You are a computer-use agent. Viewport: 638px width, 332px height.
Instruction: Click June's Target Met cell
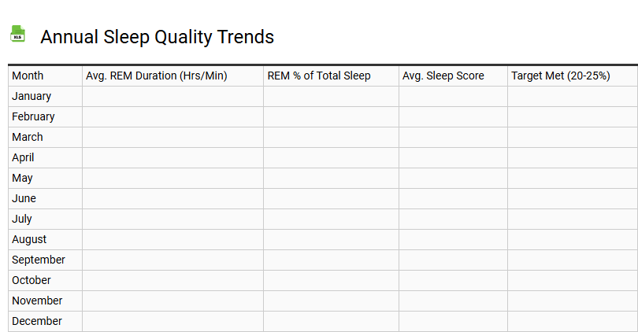tap(573, 199)
